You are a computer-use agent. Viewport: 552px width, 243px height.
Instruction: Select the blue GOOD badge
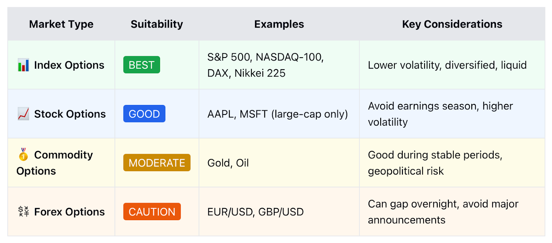(144, 114)
